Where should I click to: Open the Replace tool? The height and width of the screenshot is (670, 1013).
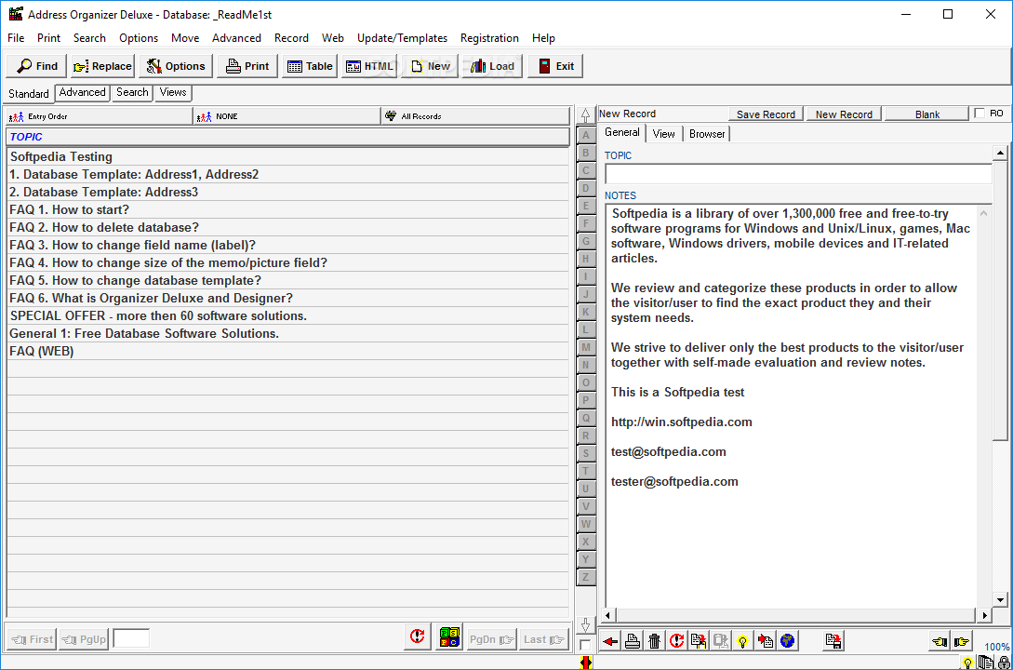(102, 66)
